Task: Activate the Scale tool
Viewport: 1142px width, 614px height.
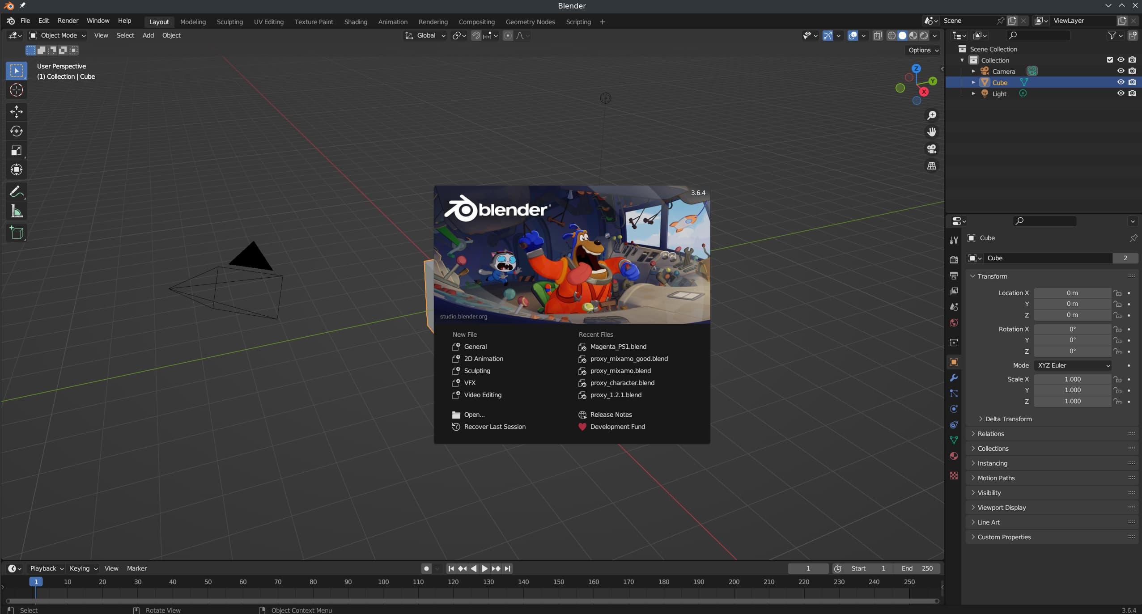Action: pos(17,151)
